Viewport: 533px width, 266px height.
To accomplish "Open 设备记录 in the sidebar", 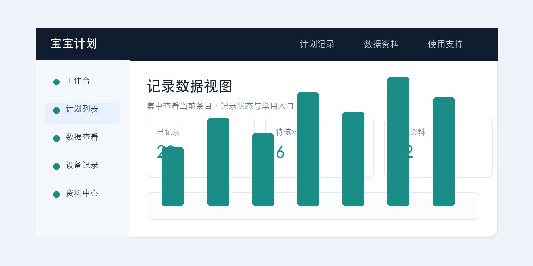I will (x=83, y=166).
